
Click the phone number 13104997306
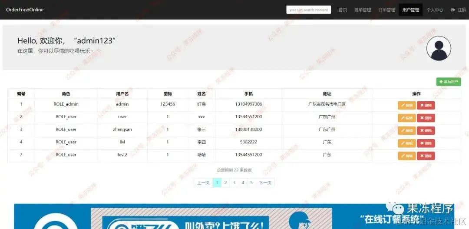click(248, 104)
